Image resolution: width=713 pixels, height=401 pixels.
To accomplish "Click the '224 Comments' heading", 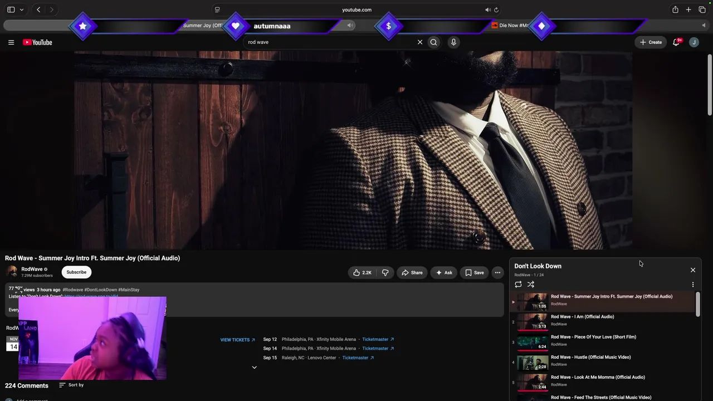I will point(27,385).
